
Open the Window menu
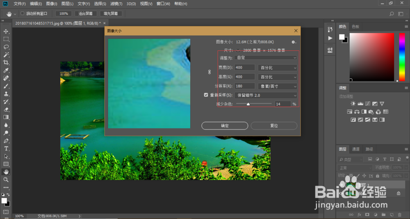click(163, 4)
